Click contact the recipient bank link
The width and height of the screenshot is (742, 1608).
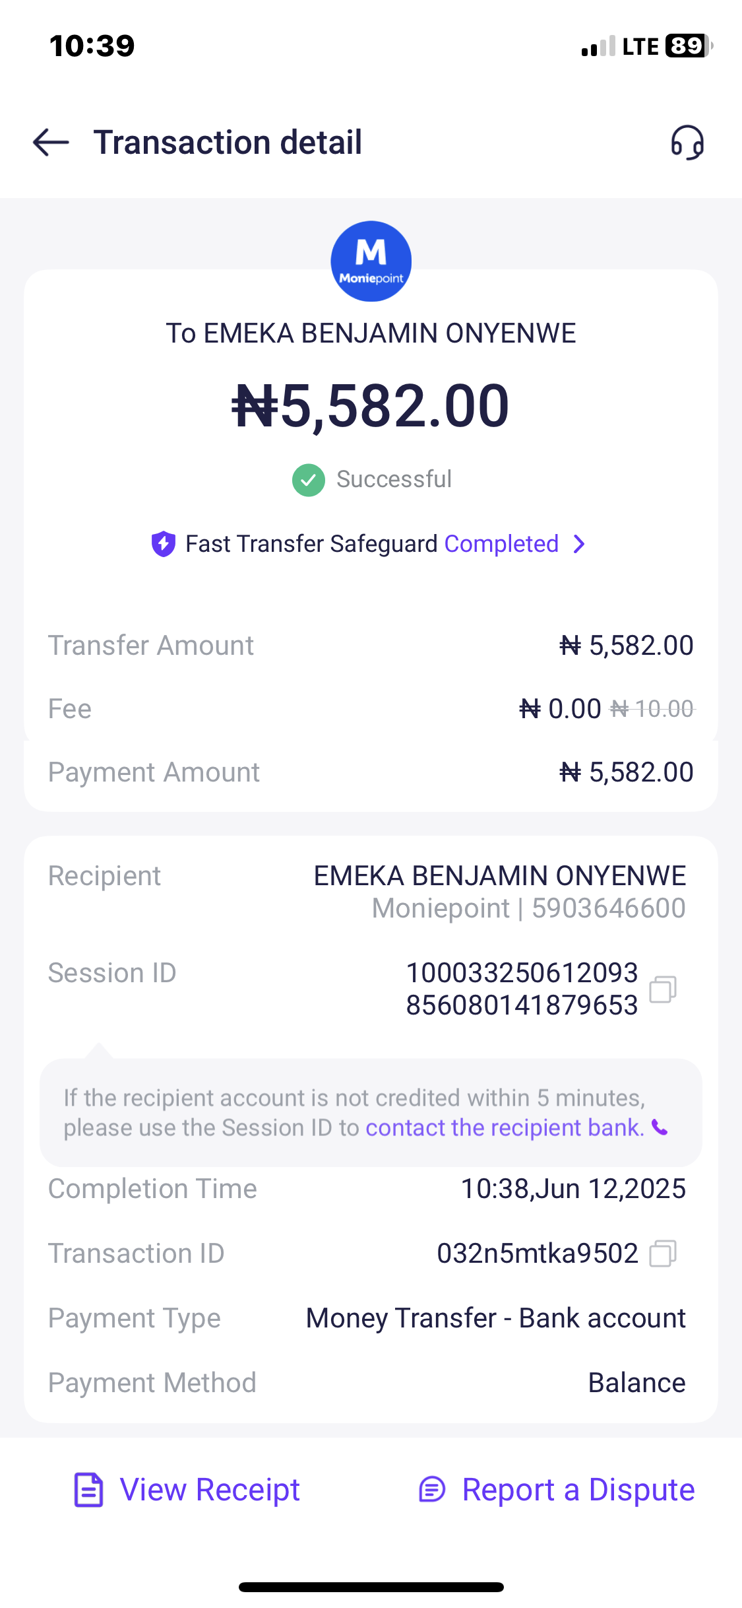[x=505, y=1127]
